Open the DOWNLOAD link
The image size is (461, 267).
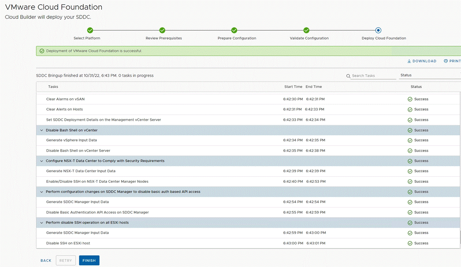[x=421, y=61]
